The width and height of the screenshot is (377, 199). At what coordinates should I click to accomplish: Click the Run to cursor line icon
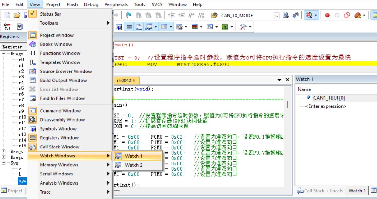click(20, 27)
